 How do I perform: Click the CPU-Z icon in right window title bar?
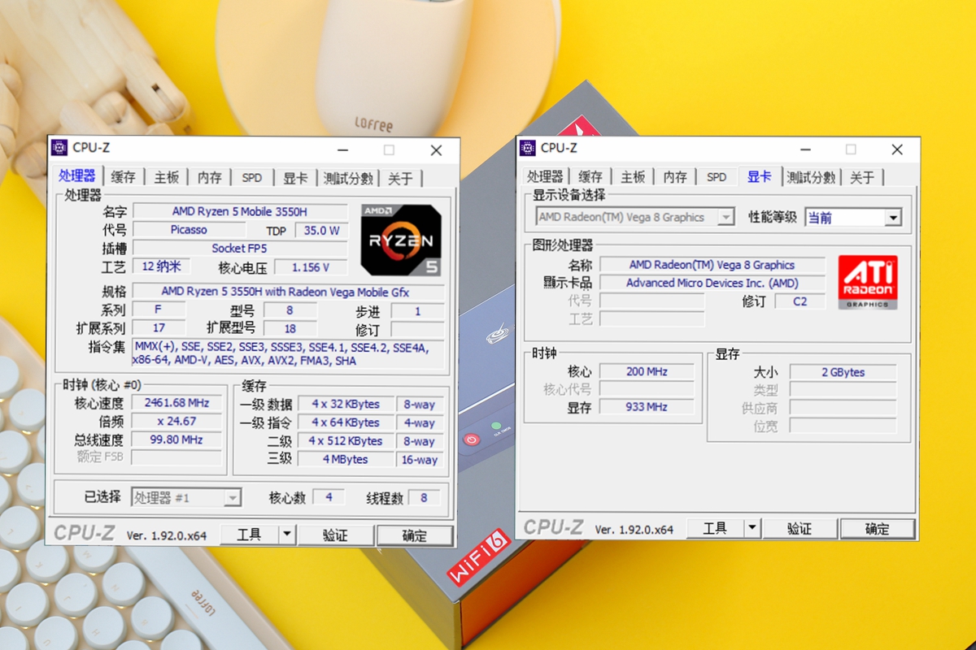click(x=526, y=149)
